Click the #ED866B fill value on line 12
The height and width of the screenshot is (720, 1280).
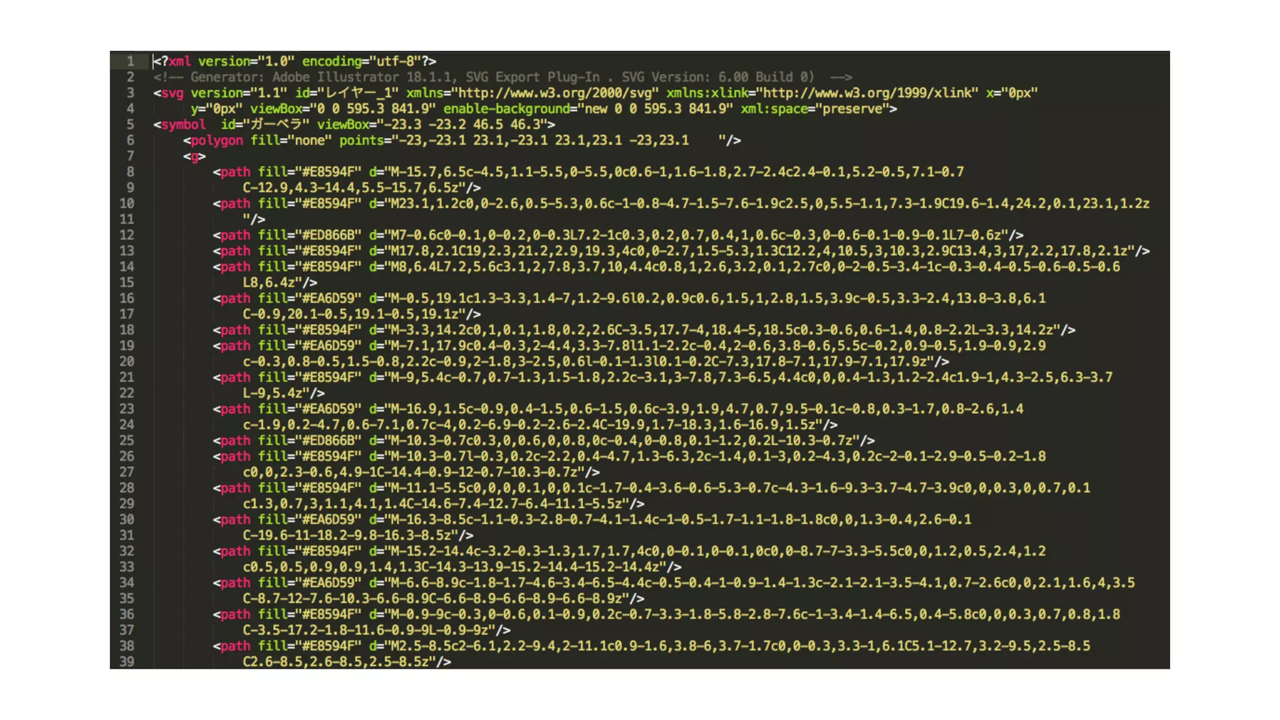pyautogui.click(x=327, y=236)
